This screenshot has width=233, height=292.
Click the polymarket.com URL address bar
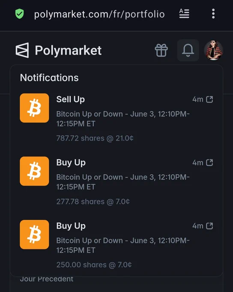[99, 14]
